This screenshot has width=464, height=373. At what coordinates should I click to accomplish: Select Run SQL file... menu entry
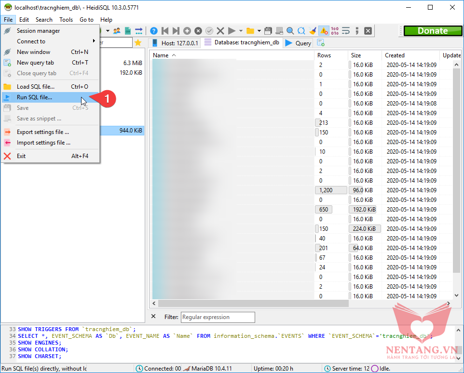coord(35,97)
